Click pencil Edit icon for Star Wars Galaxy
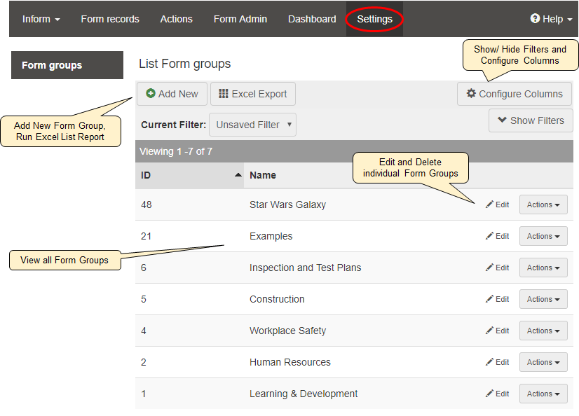Screen dimensions: 579x416 coord(490,204)
